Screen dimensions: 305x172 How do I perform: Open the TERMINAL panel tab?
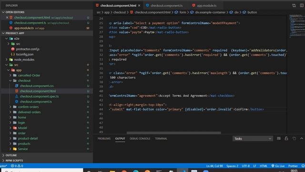[x=161, y=139]
